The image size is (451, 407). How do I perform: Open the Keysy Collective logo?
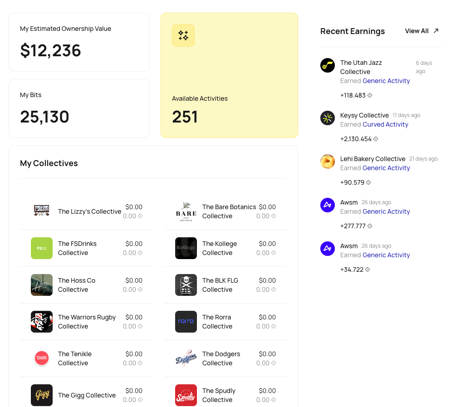click(328, 118)
